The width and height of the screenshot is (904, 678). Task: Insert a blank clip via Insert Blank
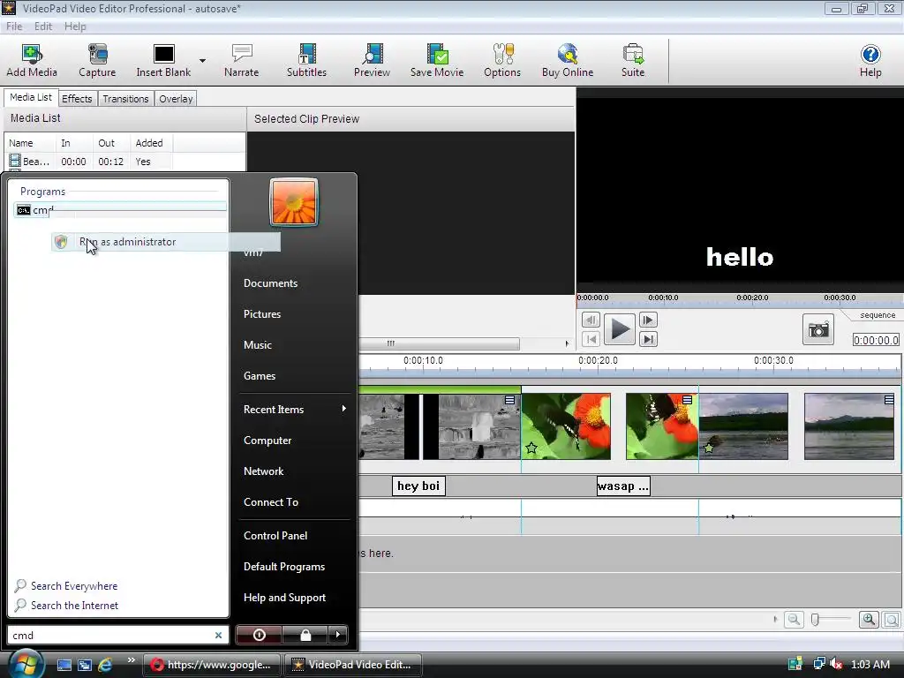(x=163, y=60)
